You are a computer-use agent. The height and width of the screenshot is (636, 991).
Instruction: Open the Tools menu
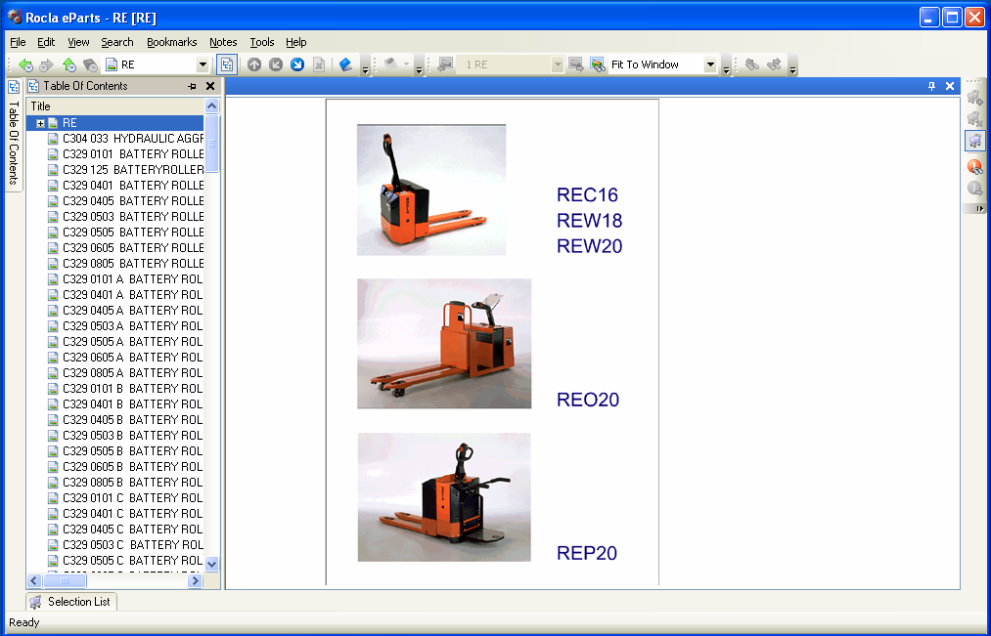[x=261, y=42]
